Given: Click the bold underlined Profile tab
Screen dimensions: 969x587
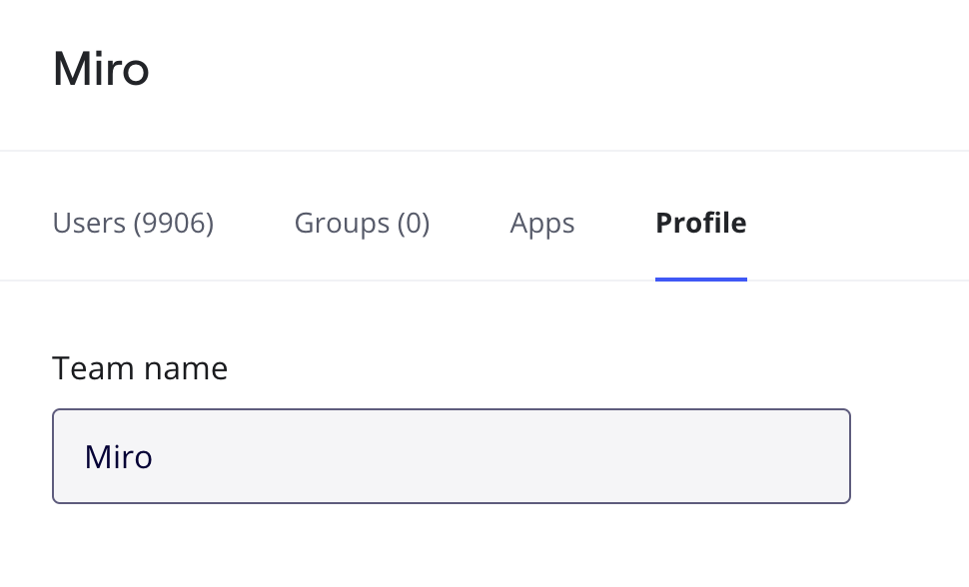Looking at the screenshot, I should click(x=700, y=223).
